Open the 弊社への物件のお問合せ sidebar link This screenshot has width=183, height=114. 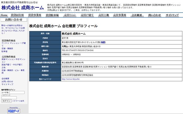(x=13, y=29)
